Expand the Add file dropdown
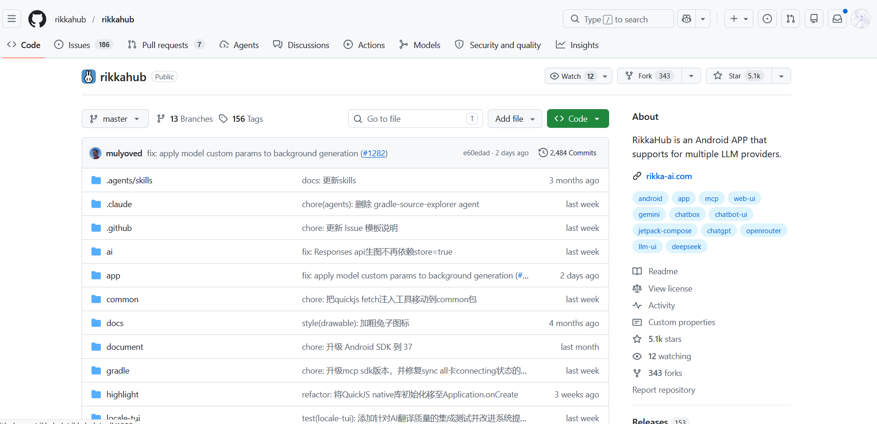Viewport: 877px width, 424px height. (x=515, y=118)
